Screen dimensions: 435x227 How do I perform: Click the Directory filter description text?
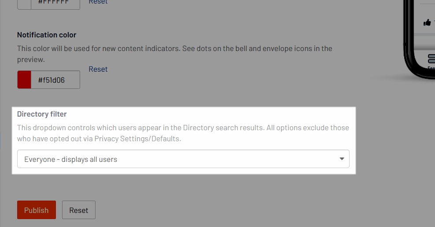(183, 133)
